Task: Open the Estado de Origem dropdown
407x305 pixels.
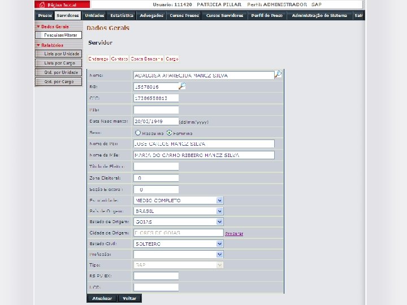Action: coord(178,222)
